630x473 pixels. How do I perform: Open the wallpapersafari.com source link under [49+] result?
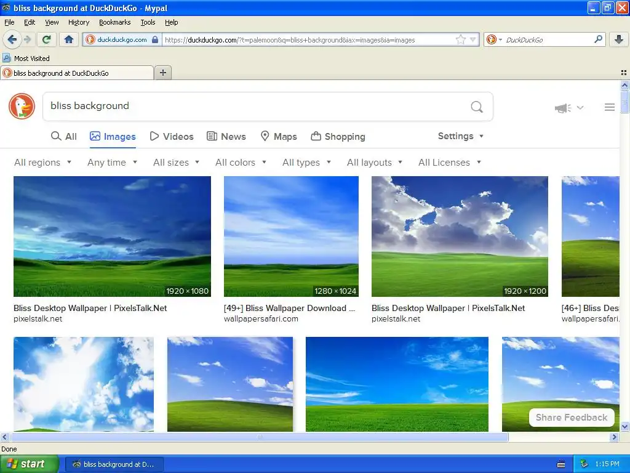[x=261, y=319]
